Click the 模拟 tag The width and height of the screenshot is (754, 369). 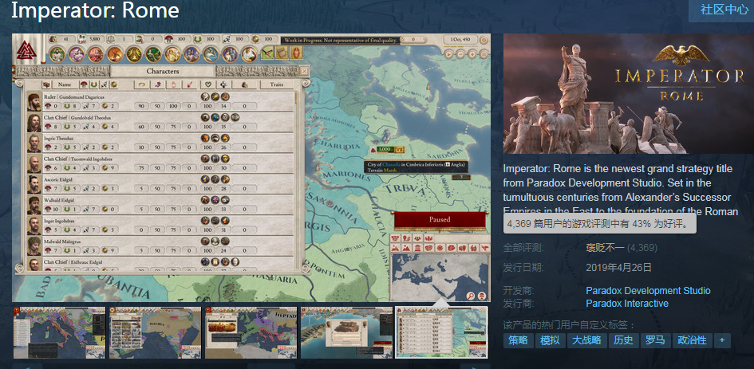(x=550, y=340)
